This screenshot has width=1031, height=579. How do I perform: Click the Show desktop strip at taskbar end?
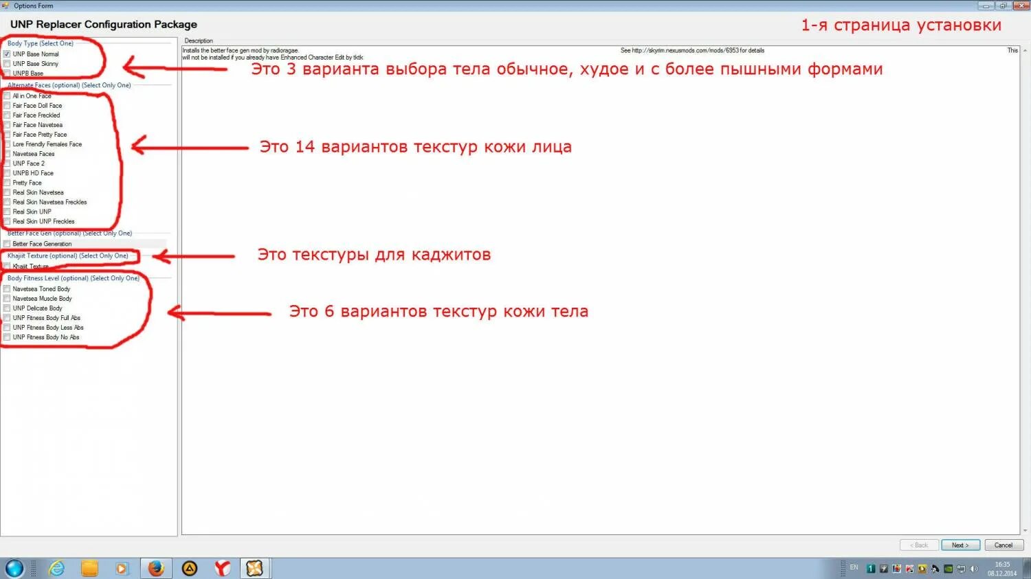click(1027, 569)
